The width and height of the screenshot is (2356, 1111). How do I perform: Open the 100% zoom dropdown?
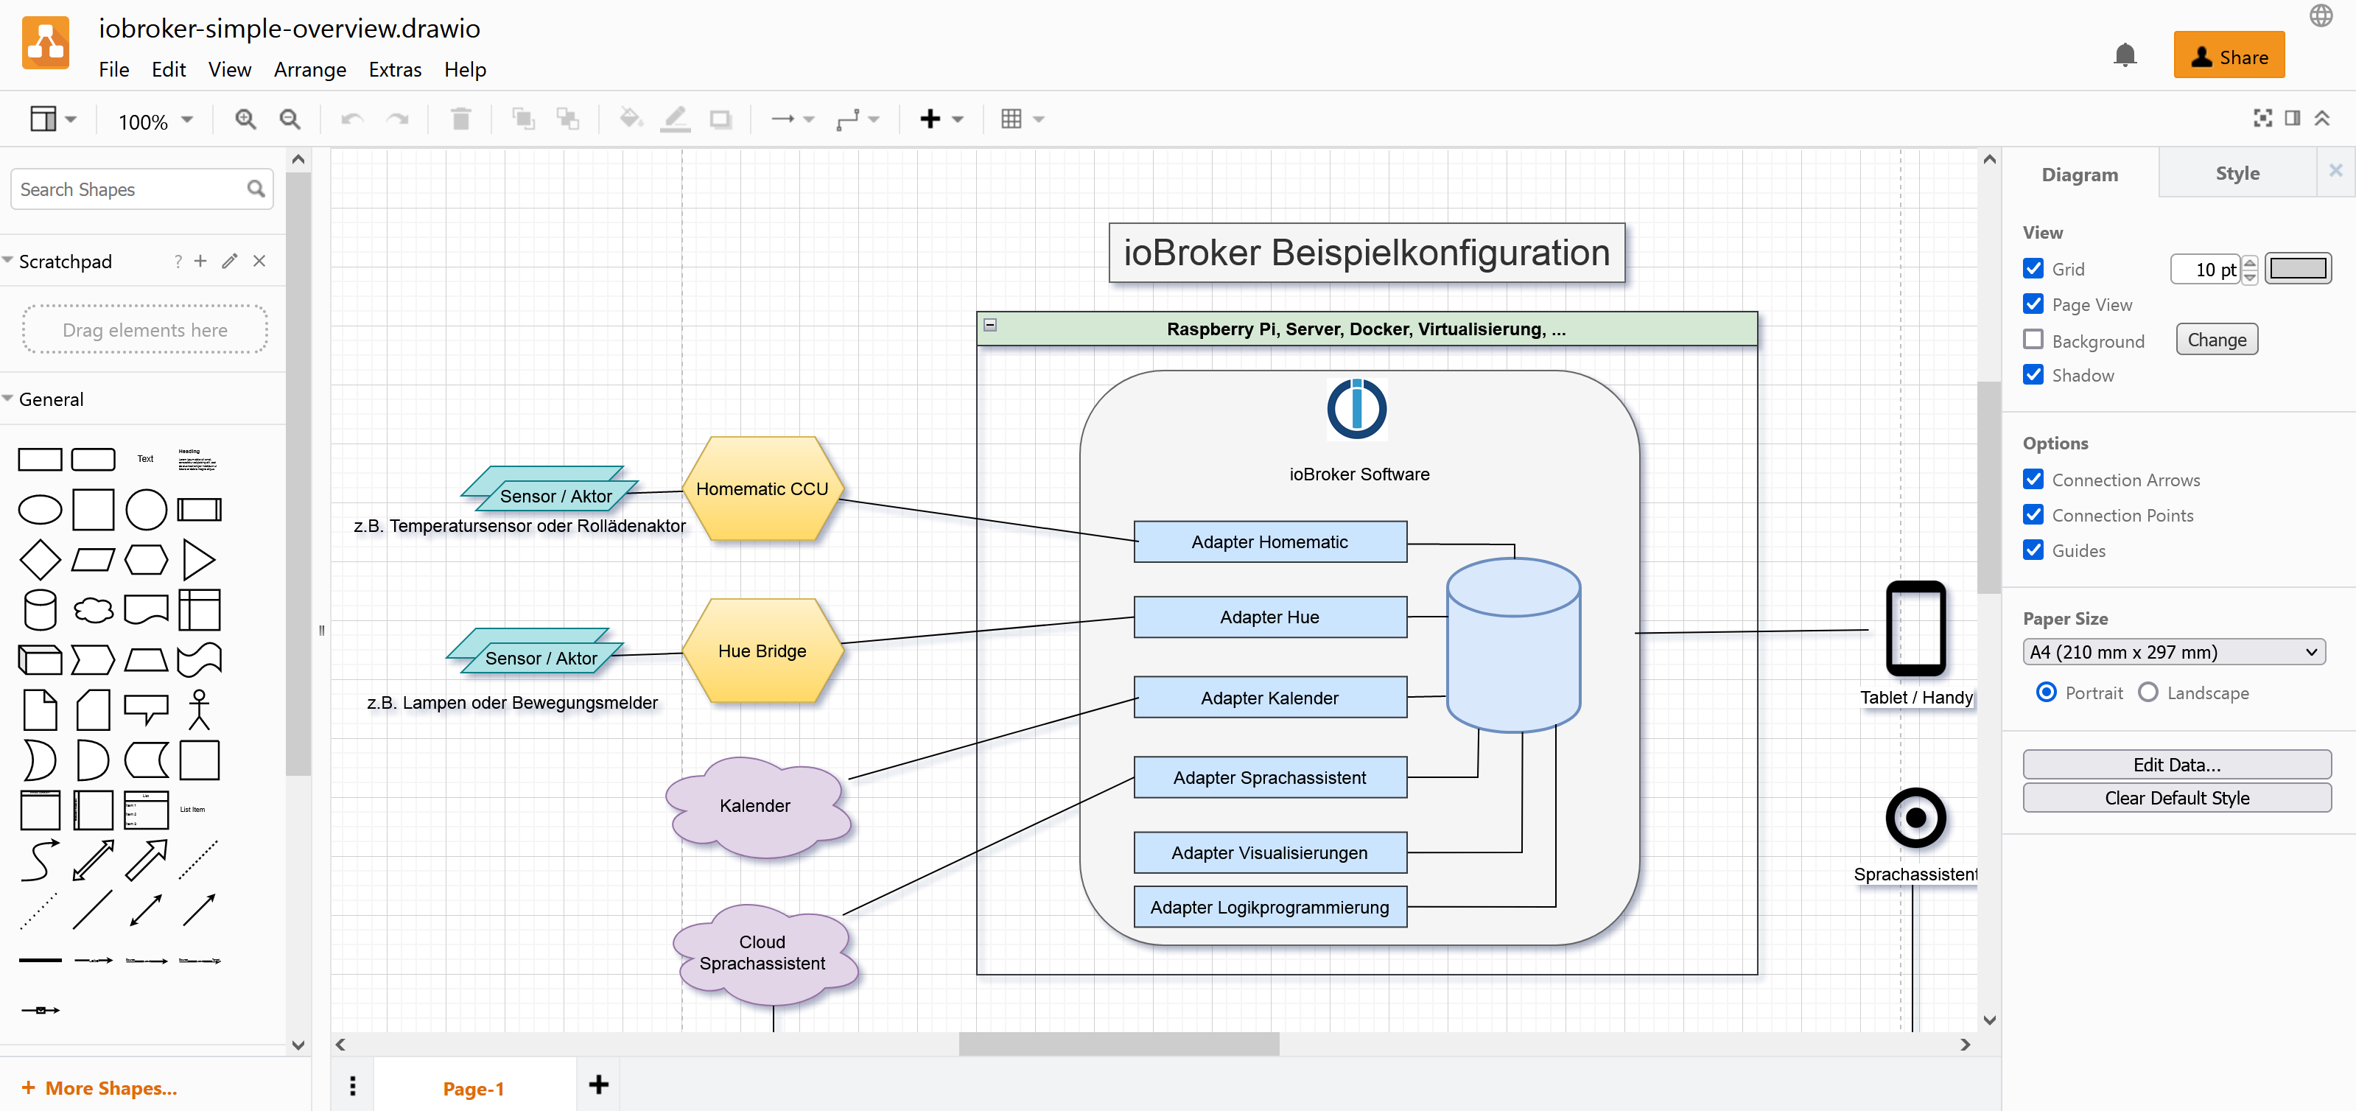click(x=155, y=121)
